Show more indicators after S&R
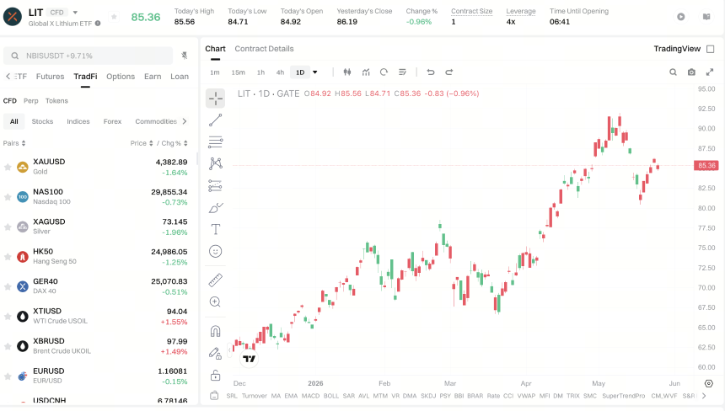Image resolution: width=725 pixels, height=411 pixels. tap(704, 396)
